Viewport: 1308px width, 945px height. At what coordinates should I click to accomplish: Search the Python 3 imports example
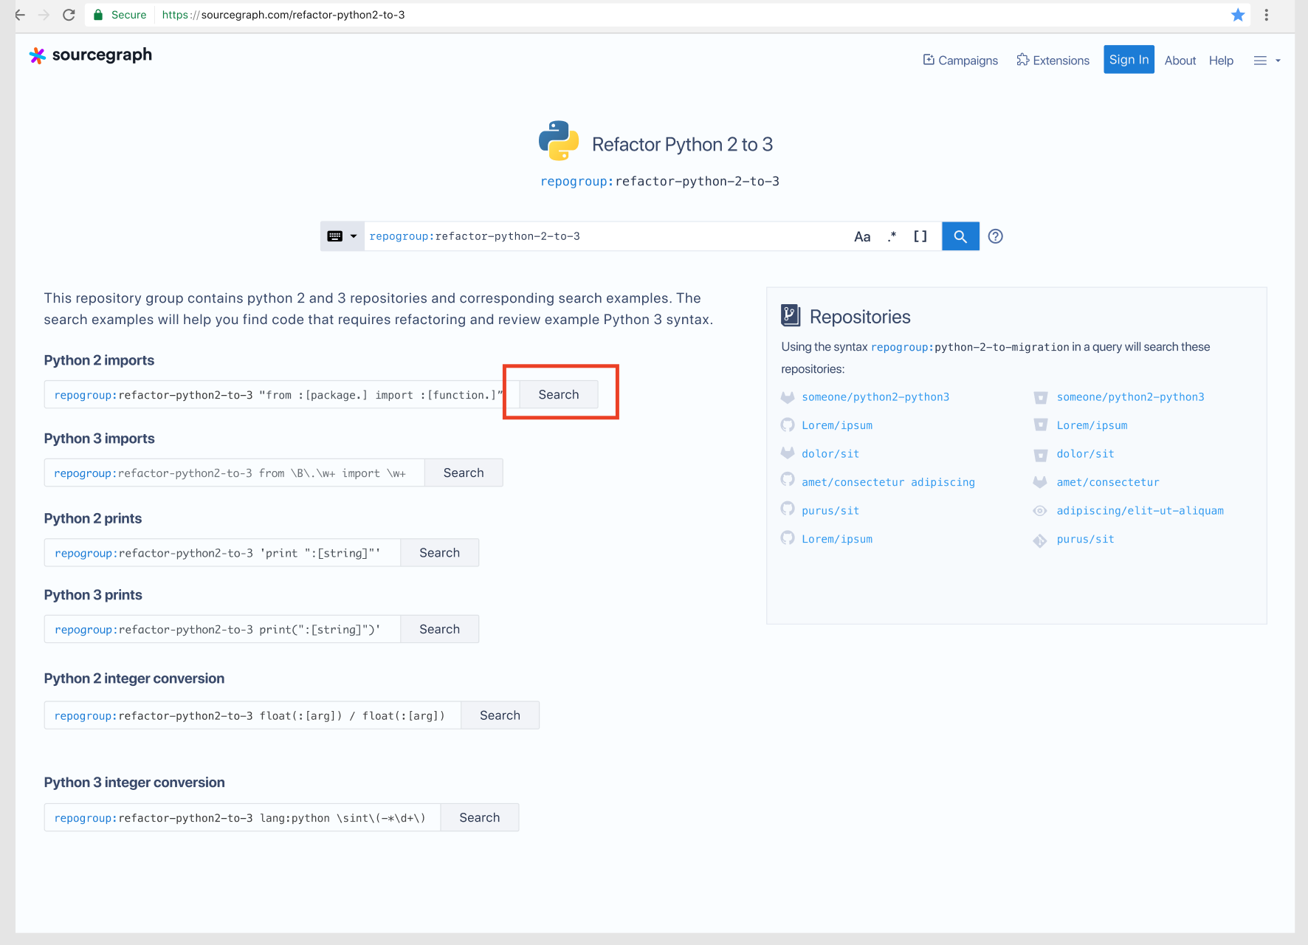[464, 472]
